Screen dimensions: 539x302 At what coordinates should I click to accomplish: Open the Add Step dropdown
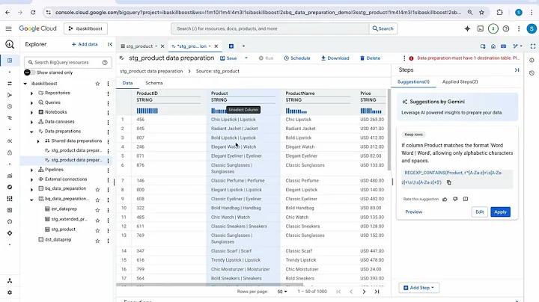pos(418,288)
